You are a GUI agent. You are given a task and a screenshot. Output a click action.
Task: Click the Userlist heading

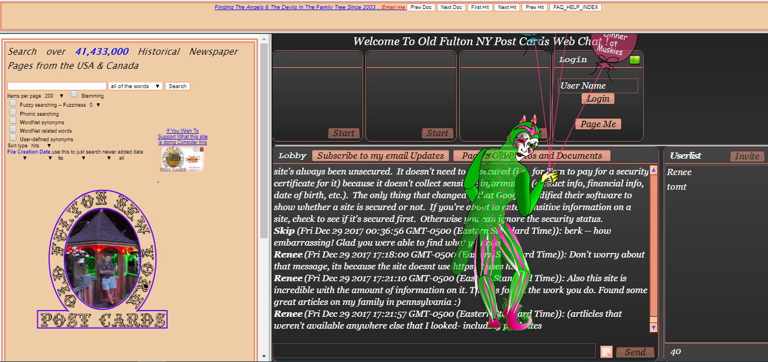click(686, 156)
